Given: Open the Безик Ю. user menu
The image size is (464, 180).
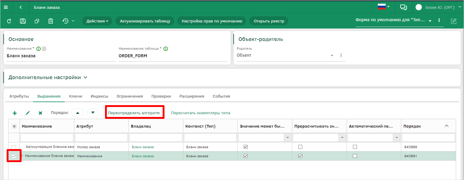Looking at the screenshot, I should [x=438, y=7].
